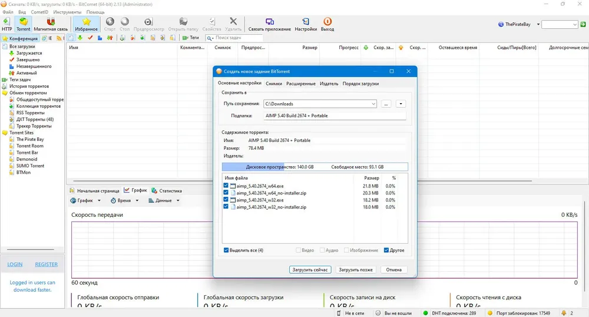Image resolution: width=589 pixels, height=317 pixels.
Task: Click the disk space usage bar
Action: click(x=315, y=167)
